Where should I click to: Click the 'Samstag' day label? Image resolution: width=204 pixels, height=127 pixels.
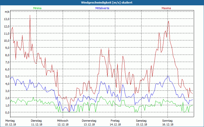(141, 121)
